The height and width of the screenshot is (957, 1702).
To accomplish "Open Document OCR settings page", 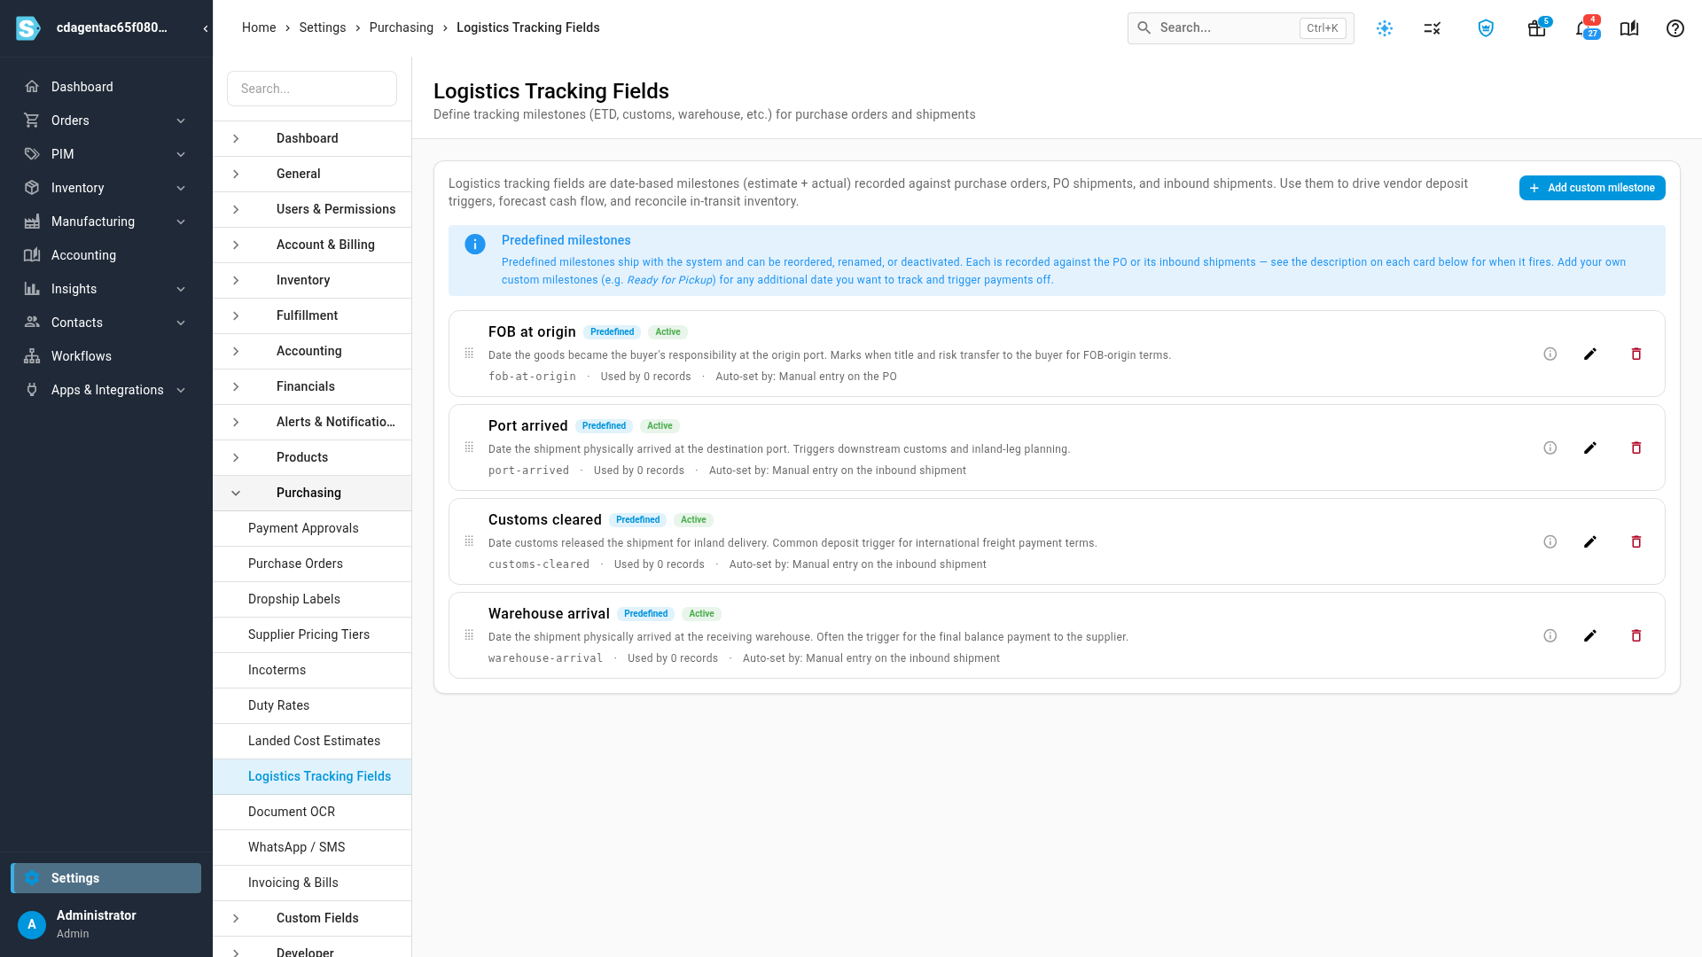I will (x=312, y=812).
